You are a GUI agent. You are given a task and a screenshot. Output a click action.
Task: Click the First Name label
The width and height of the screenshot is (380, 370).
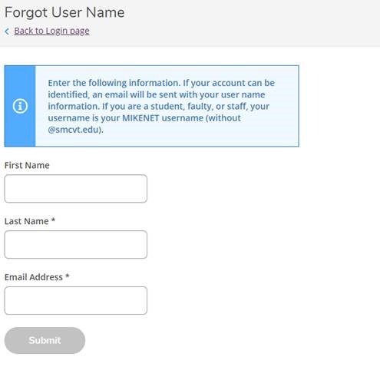[27, 165]
